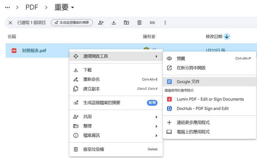Screen dimensions: 257x158
Task: Expand the 整理 submenu
Action: (116, 126)
